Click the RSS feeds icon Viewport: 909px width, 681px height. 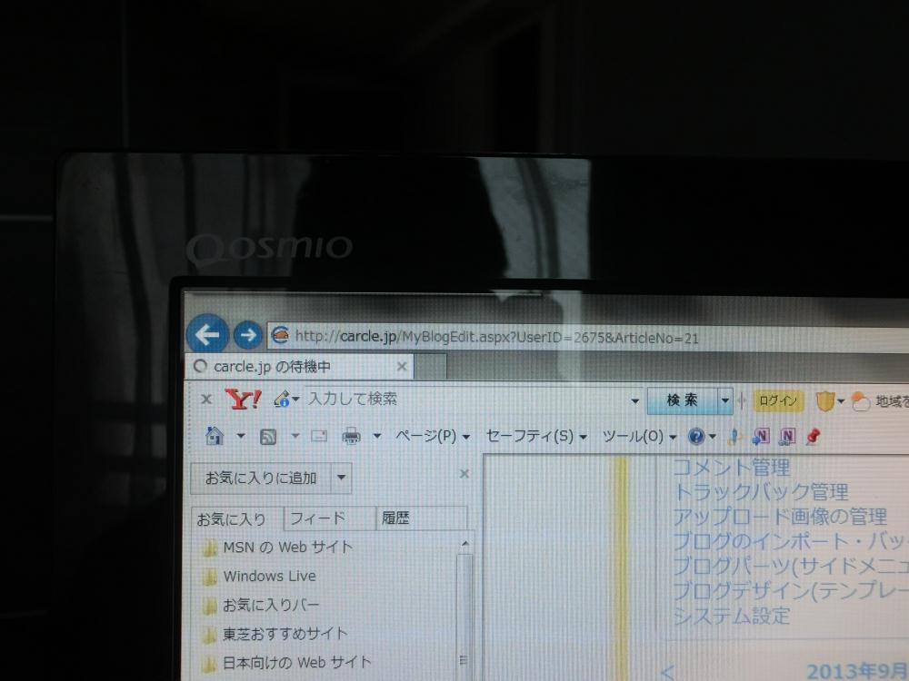pyautogui.click(x=268, y=437)
